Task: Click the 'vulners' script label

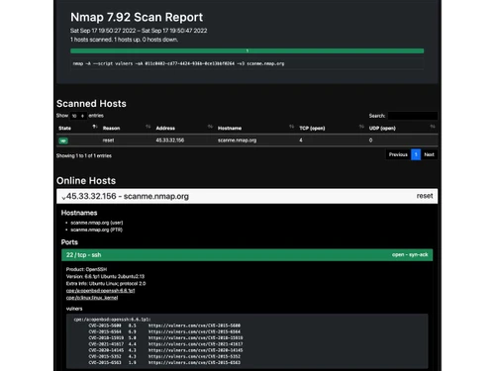Action: tap(74, 309)
